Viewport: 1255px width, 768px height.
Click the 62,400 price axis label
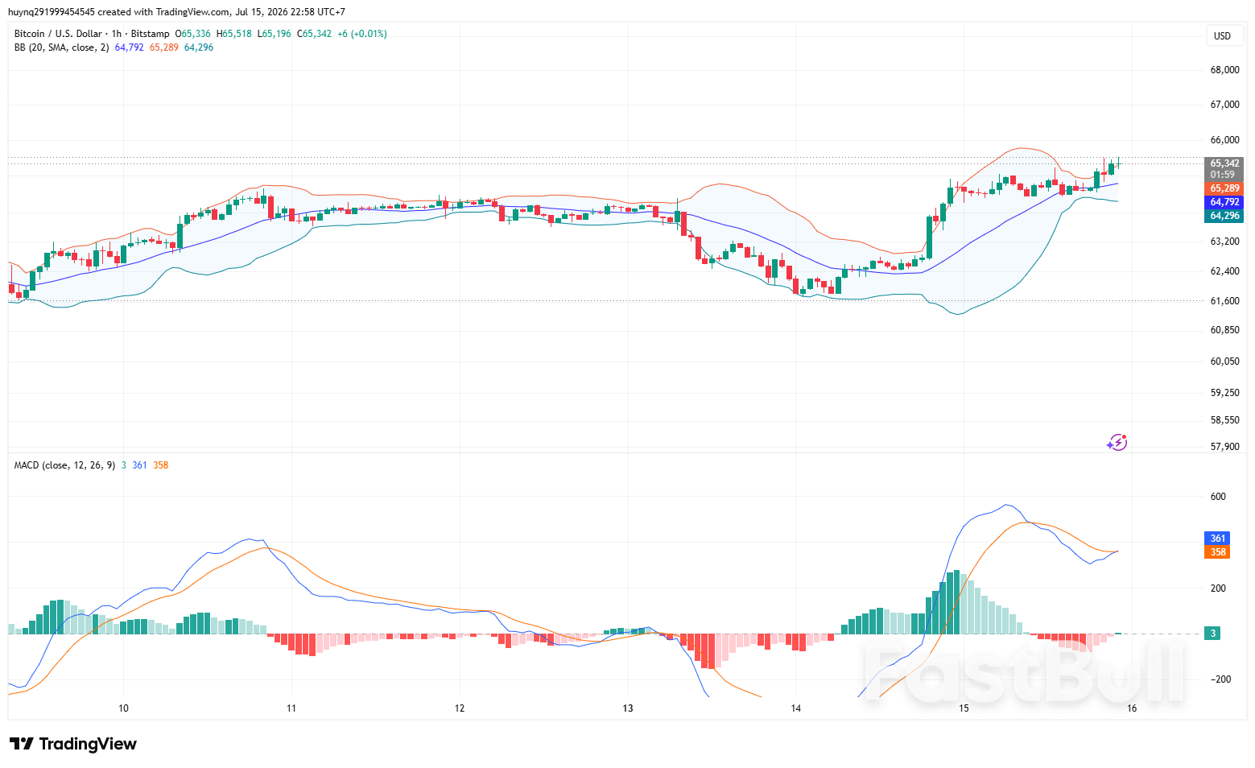(x=1224, y=271)
